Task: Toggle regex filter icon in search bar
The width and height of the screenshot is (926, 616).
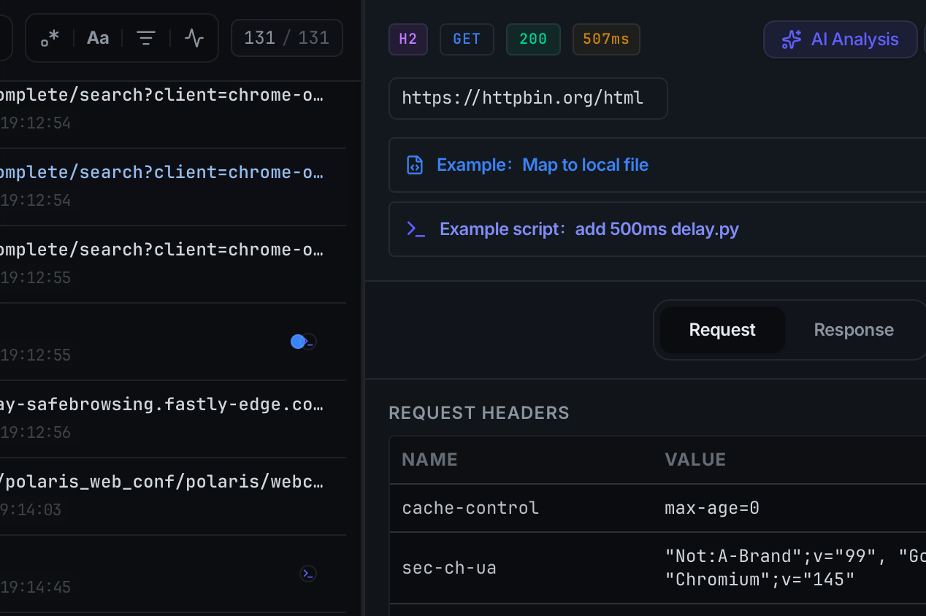Action: [x=50, y=38]
